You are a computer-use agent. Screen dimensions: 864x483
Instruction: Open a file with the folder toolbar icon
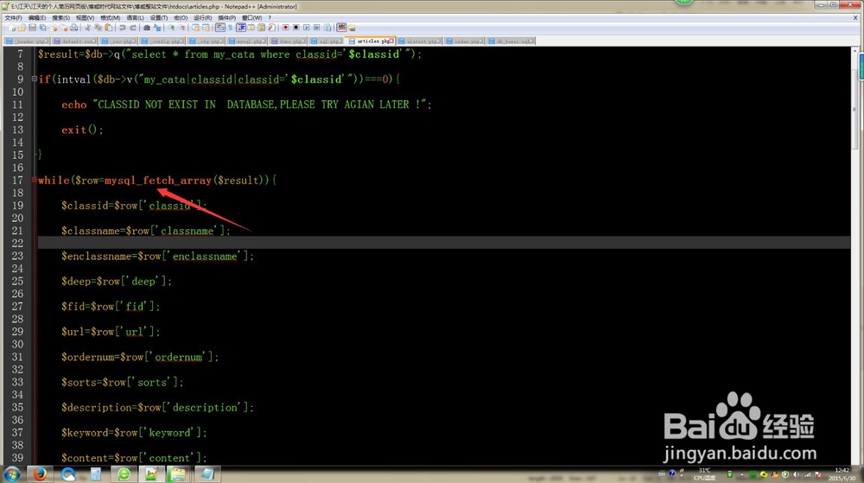(22, 28)
